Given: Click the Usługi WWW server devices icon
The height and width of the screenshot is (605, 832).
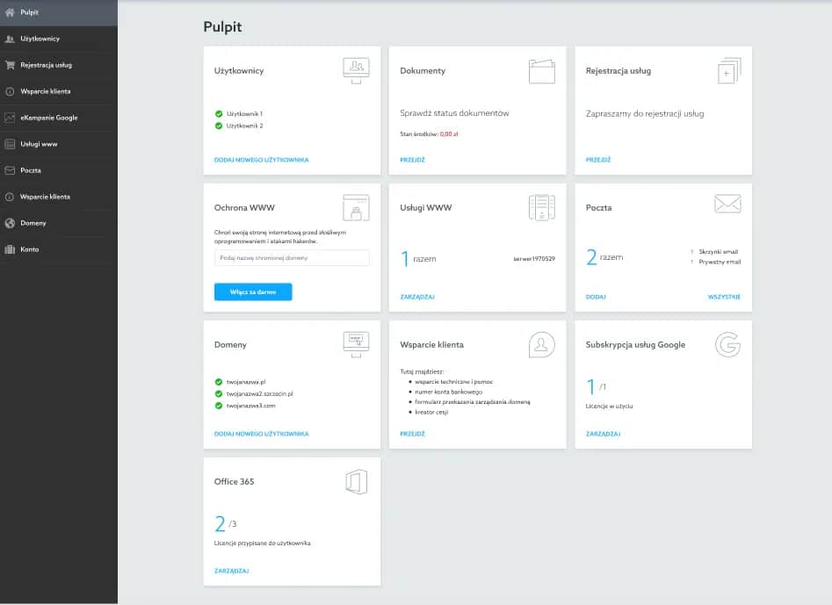Looking at the screenshot, I should (x=541, y=207).
